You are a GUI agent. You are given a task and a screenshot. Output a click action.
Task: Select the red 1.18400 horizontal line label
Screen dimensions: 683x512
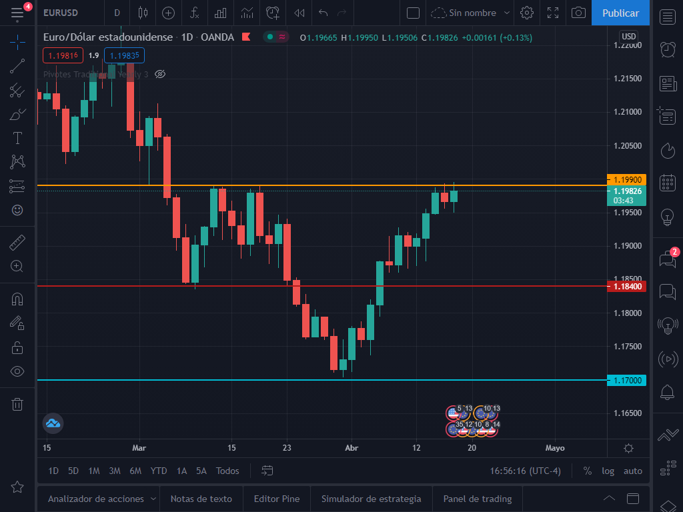627,287
